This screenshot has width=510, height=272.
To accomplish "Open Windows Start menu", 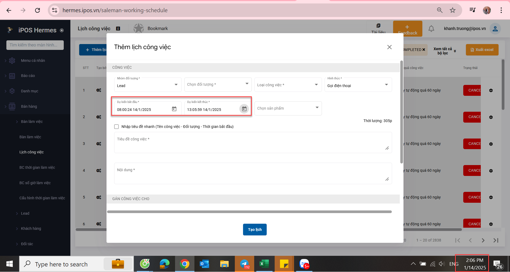I will tap(10, 264).
